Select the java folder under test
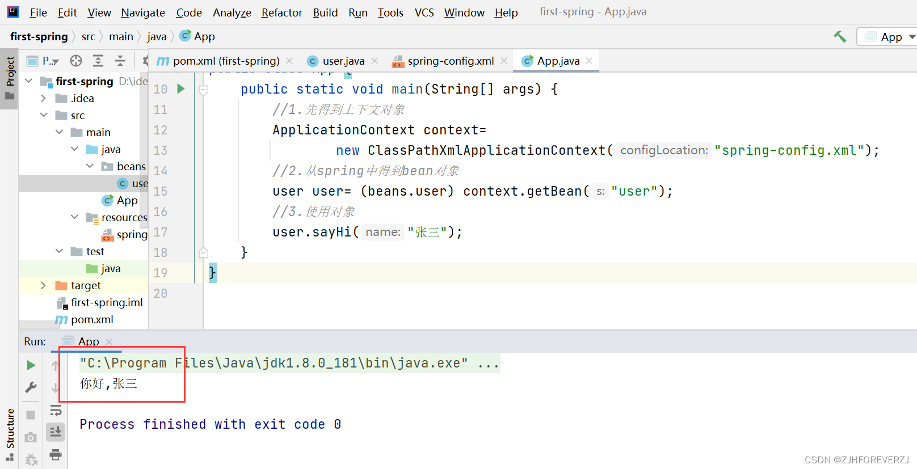 point(103,268)
